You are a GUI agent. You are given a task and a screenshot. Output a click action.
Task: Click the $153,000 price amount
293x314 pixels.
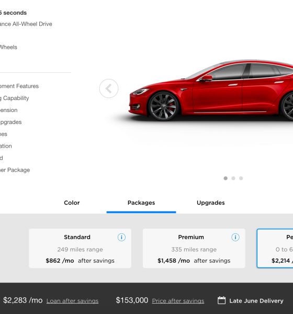[x=132, y=300]
